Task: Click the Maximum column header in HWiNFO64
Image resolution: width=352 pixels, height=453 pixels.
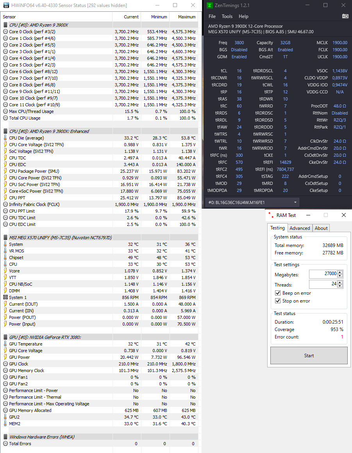Action: tap(183, 17)
